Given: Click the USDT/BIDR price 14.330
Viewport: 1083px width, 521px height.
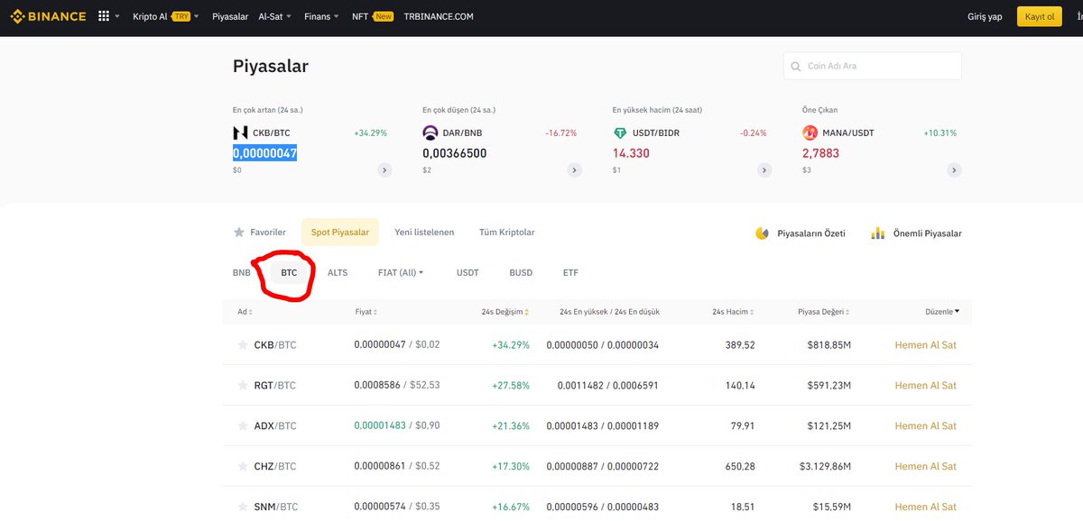Looking at the screenshot, I should point(631,153).
